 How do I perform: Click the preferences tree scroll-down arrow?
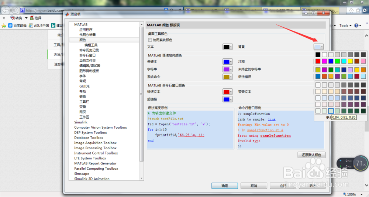(x=141, y=179)
